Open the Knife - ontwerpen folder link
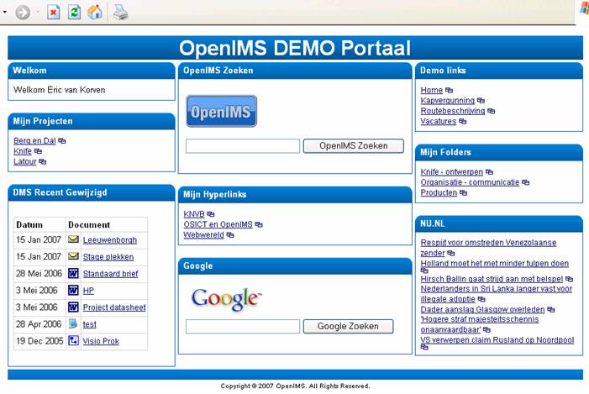Screen dimensions: 589x394 coord(452,172)
